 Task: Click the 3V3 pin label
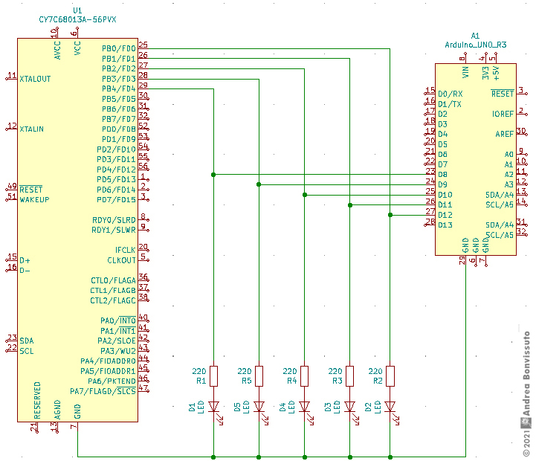(x=485, y=73)
